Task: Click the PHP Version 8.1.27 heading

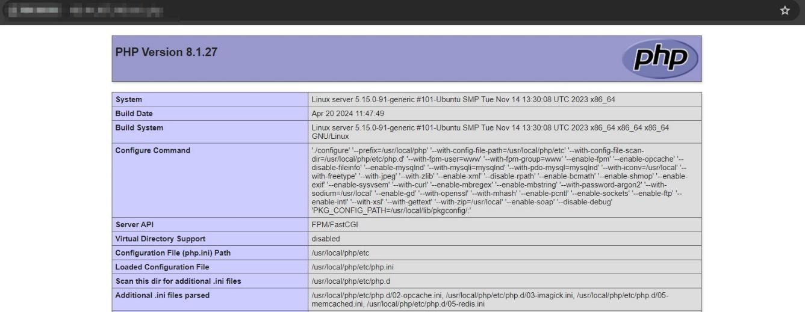Action: click(x=166, y=52)
